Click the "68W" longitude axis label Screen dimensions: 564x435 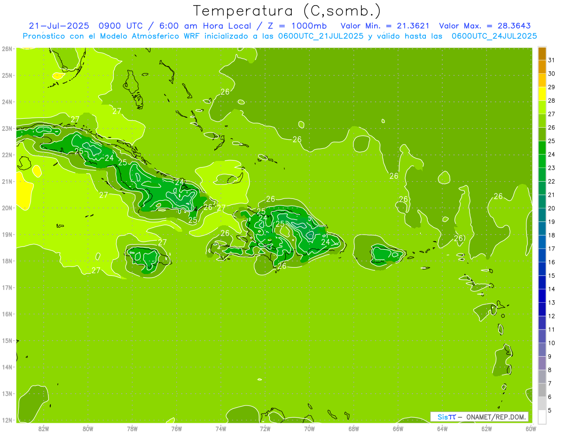(x=354, y=428)
